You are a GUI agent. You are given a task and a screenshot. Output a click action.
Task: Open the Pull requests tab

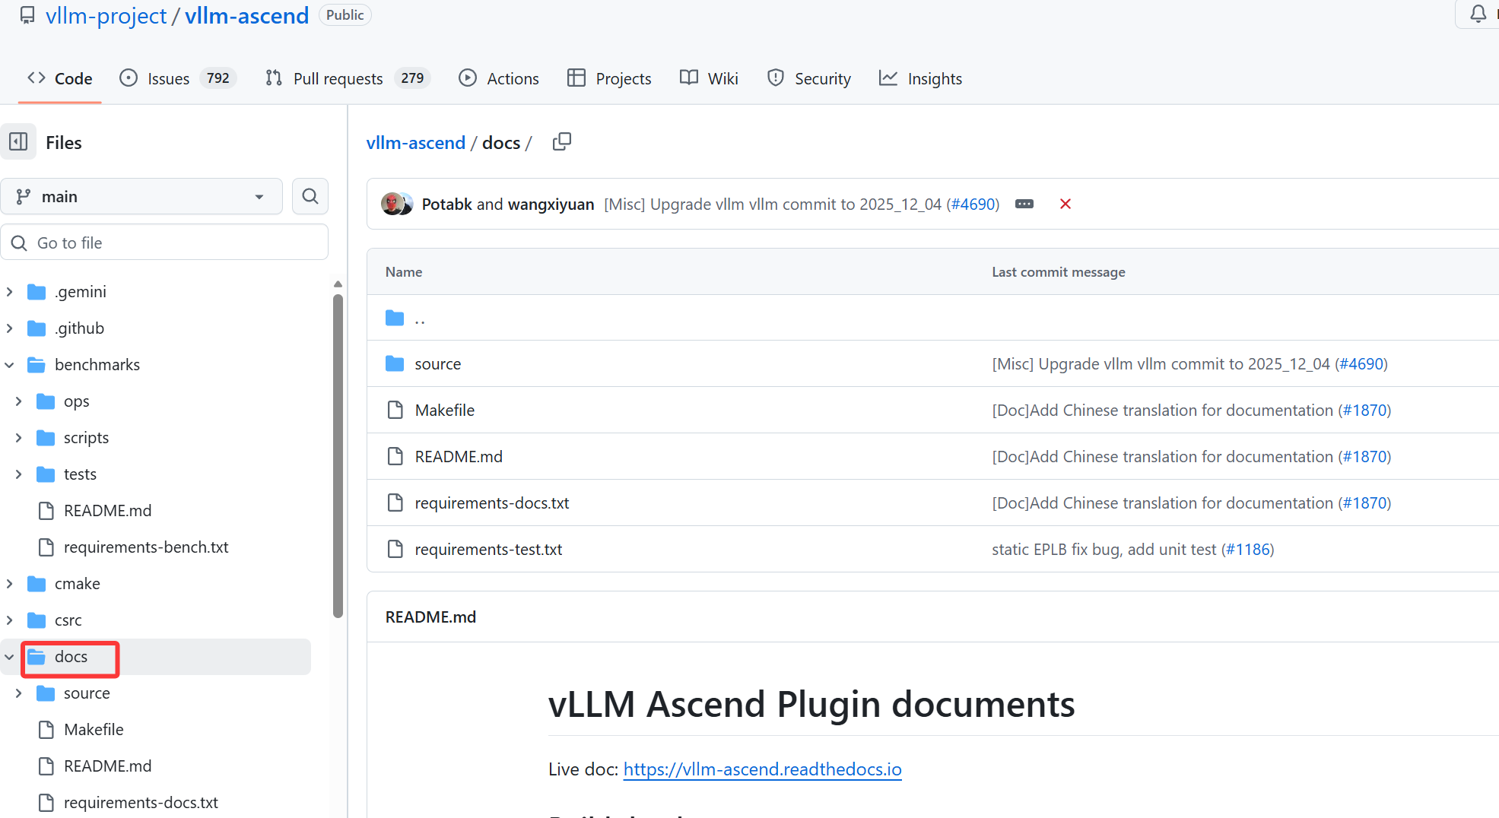348,78
